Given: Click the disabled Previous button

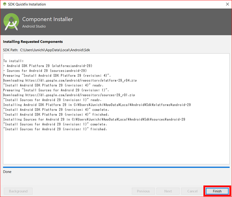Looking at the screenshot, I should (x=143, y=191).
